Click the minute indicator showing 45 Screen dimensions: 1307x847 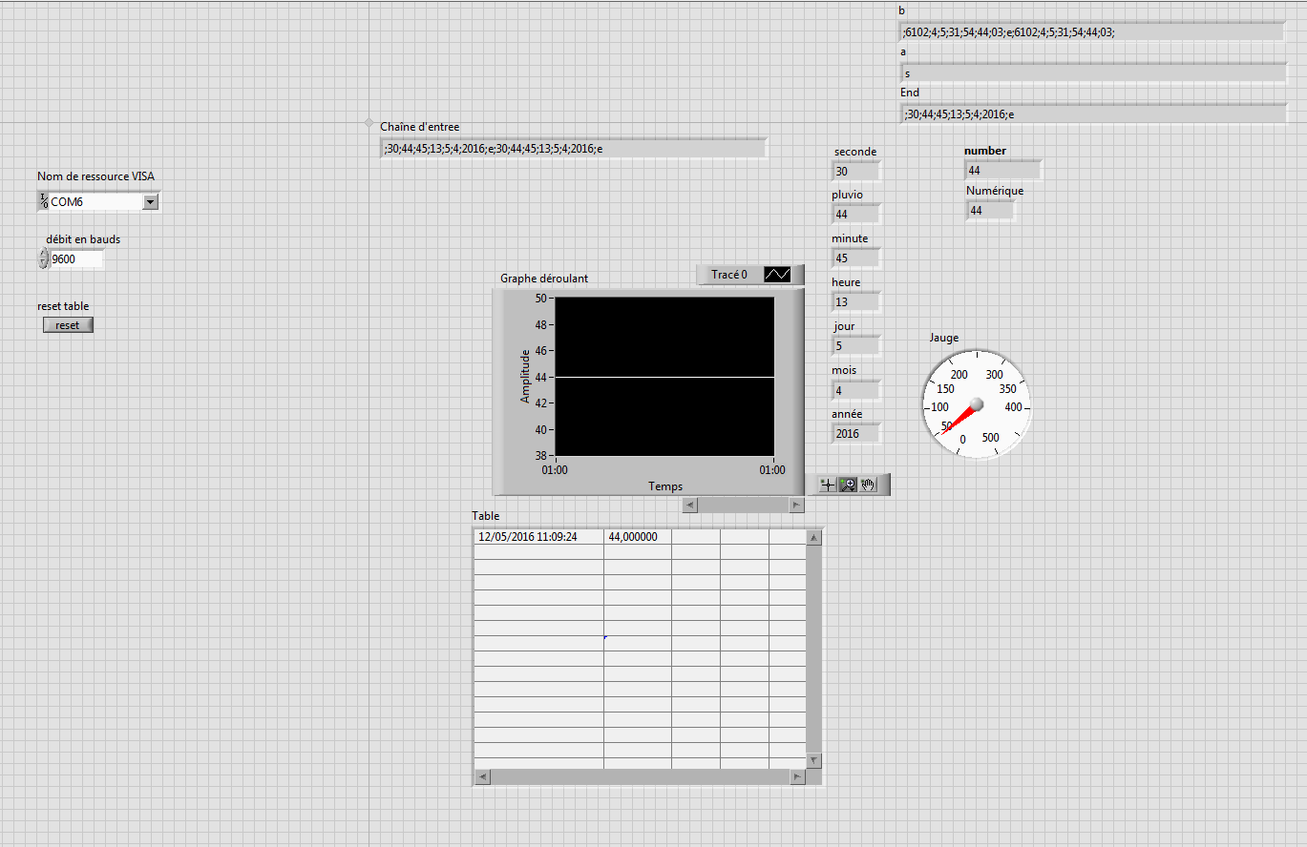tap(855, 258)
